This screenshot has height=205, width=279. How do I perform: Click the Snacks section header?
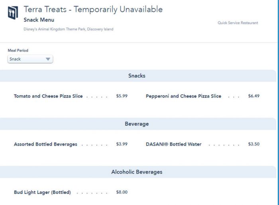click(x=137, y=76)
